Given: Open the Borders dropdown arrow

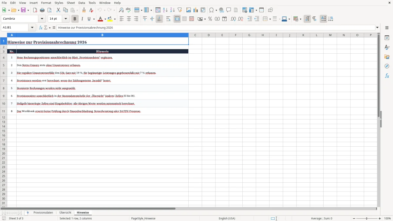Looking at the screenshot, I should coord(270,19).
